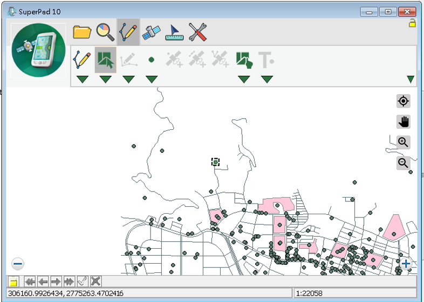Open the yellow folder project icon
The height and width of the screenshot is (302, 424).
[81, 32]
